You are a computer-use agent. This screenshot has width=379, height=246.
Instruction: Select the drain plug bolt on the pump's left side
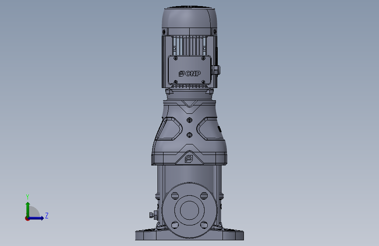tap(153, 215)
